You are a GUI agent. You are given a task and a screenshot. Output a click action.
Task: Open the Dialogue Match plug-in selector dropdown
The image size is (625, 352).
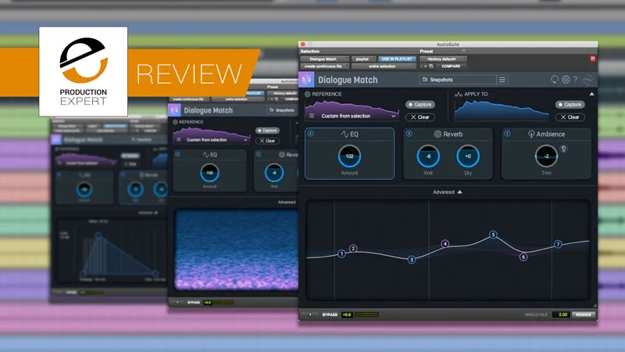(x=325, y=59)
